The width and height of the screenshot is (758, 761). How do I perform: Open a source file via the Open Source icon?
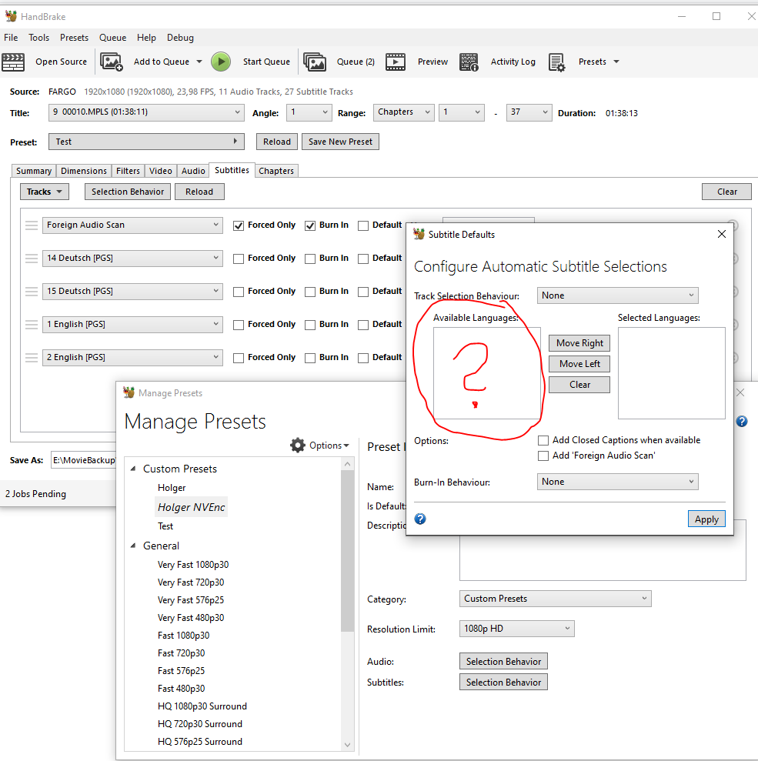pyautogui.click(x=14, y=62)
